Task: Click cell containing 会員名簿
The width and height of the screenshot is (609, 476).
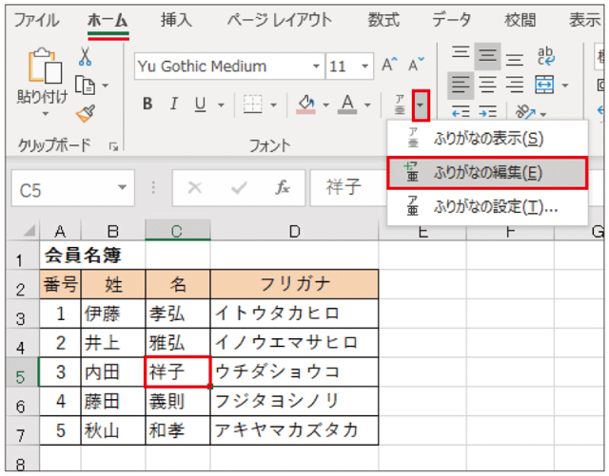Action: [92, 255]
